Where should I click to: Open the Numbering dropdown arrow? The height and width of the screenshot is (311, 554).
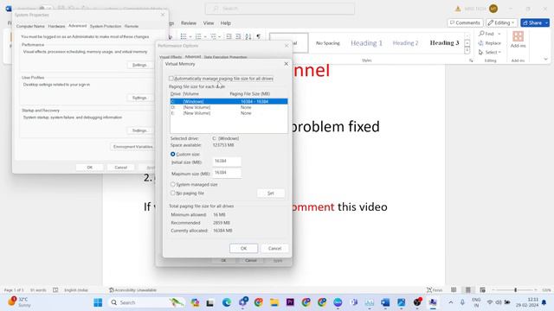[205, 36]
